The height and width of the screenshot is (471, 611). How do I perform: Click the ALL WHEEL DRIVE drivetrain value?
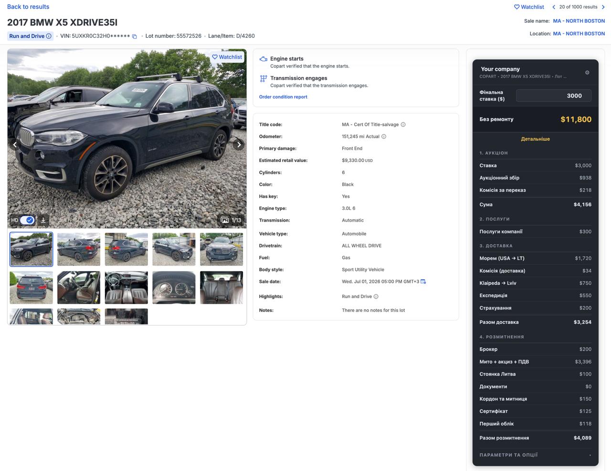click(362, 246)
